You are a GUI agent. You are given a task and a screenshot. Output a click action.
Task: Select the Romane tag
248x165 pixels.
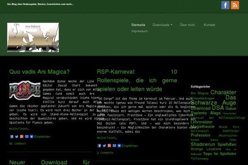point(195,140)
